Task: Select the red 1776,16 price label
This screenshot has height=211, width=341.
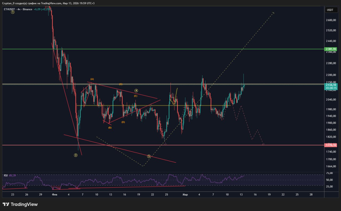Action: (331, 145)
